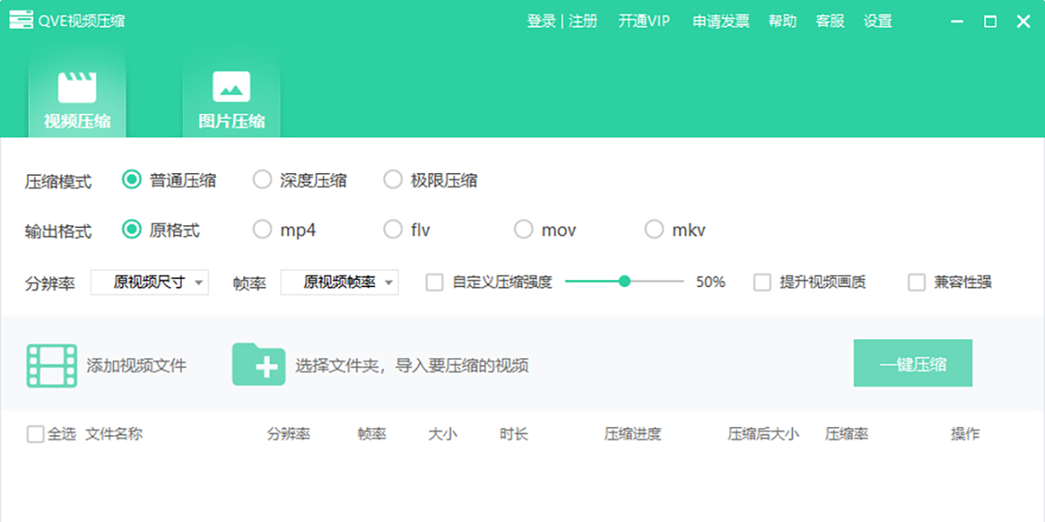
Task: Check the 全选 select-all box
Action: click(x=35, y=434)
